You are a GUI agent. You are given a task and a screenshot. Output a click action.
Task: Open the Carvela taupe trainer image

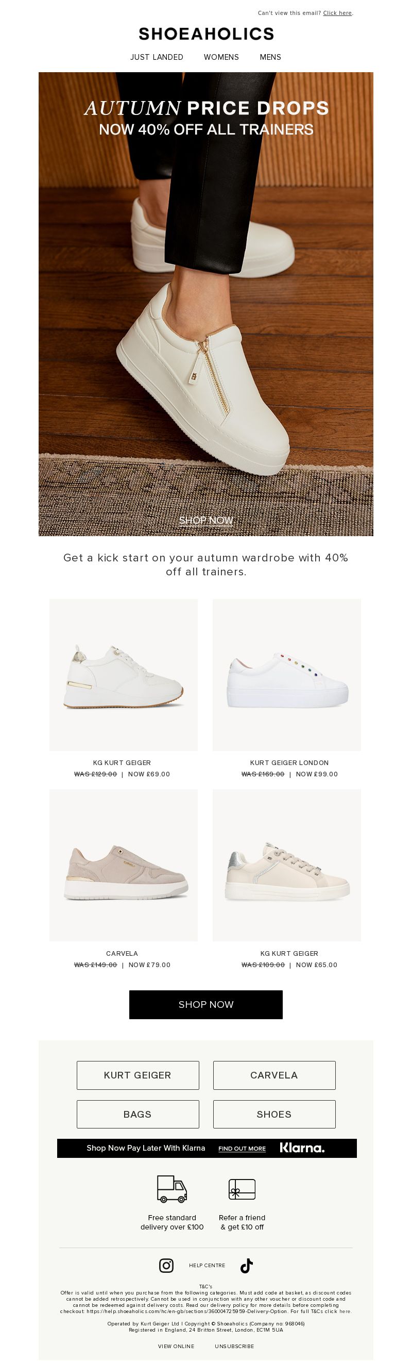click(124, 865)
